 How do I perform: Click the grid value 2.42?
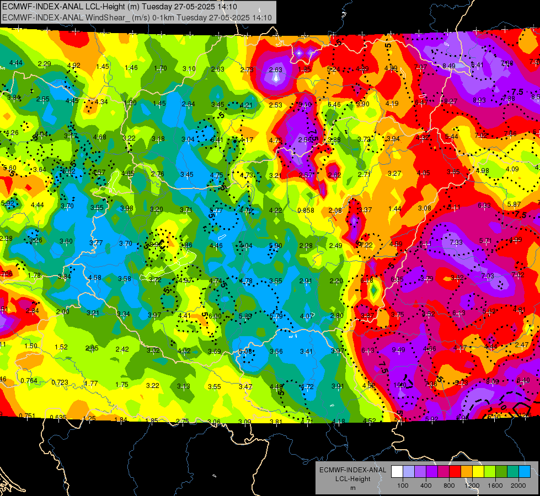click(x=122, y=349)
